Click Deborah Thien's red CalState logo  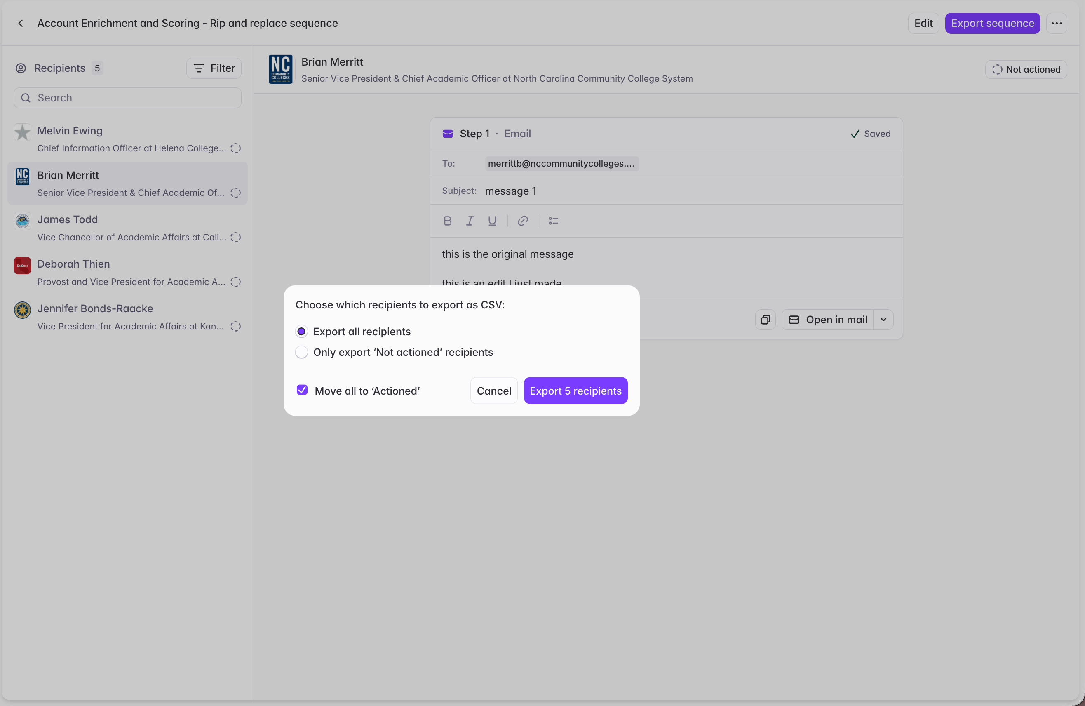click(22, 266)
